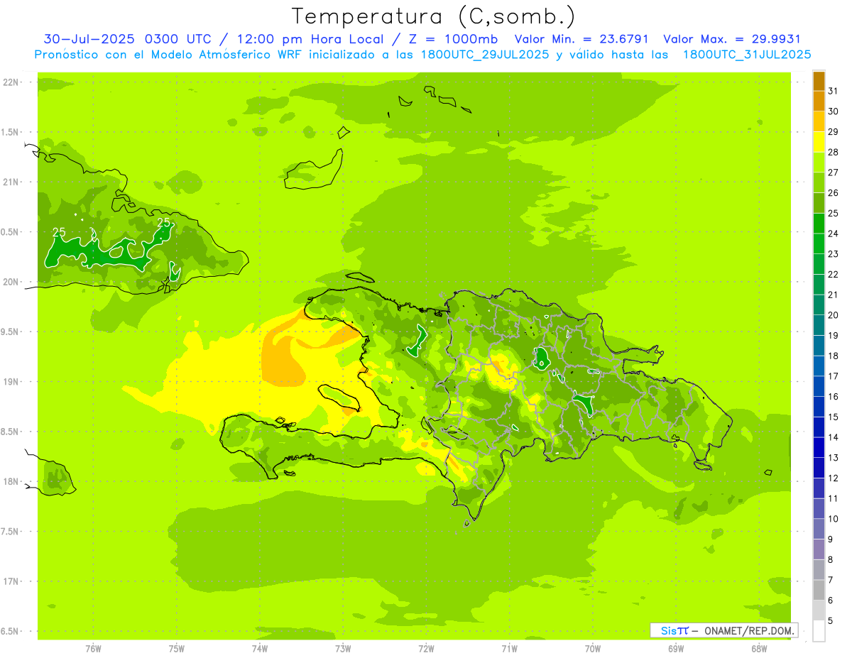Click the '74W' longitude label

point(259,648)
